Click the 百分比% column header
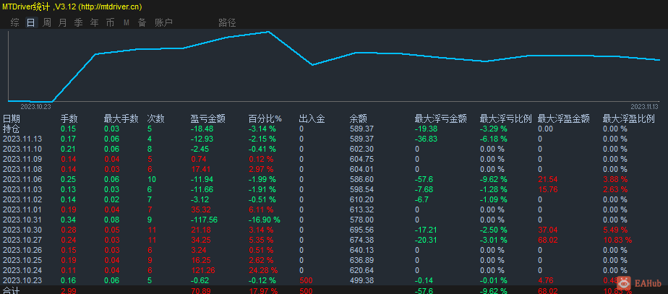Screen dimensions: 668x294 click(x=265, y=118)
